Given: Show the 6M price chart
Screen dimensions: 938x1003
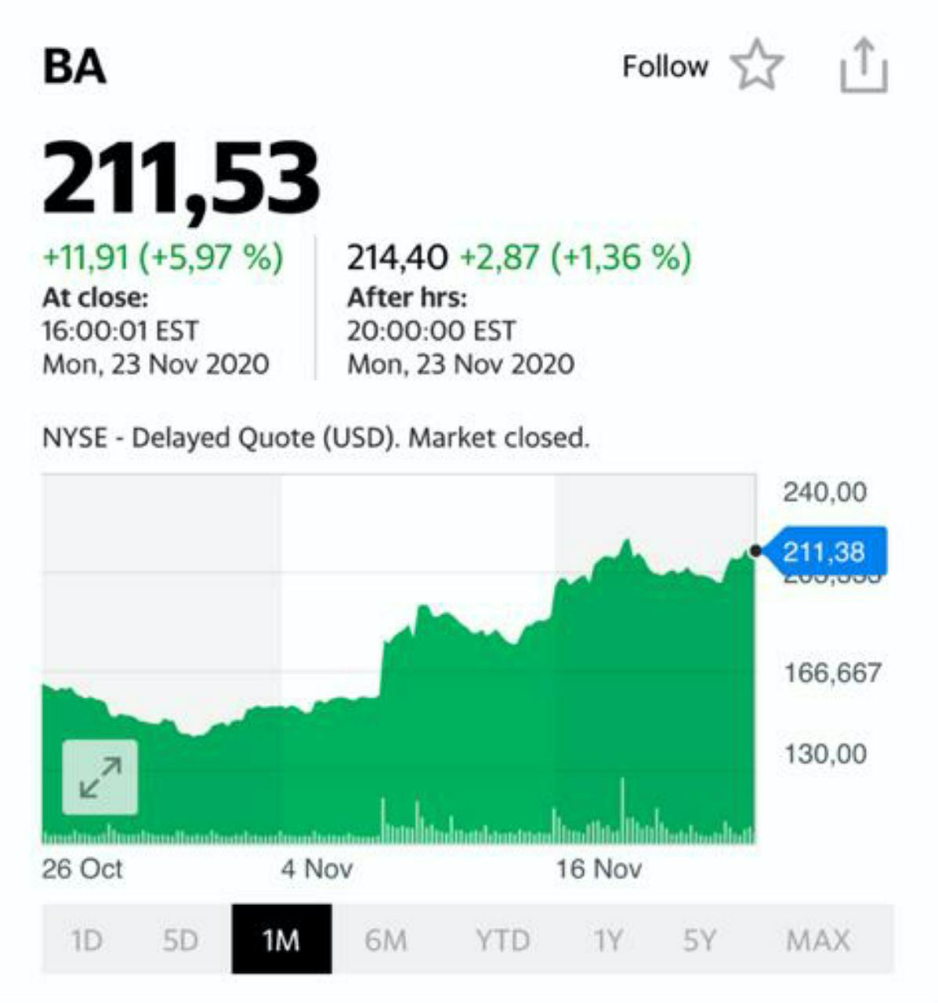Looking at the screenshot, I should point(386,940).
